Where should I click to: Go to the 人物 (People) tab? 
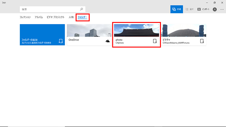click(x=71, y=17)
